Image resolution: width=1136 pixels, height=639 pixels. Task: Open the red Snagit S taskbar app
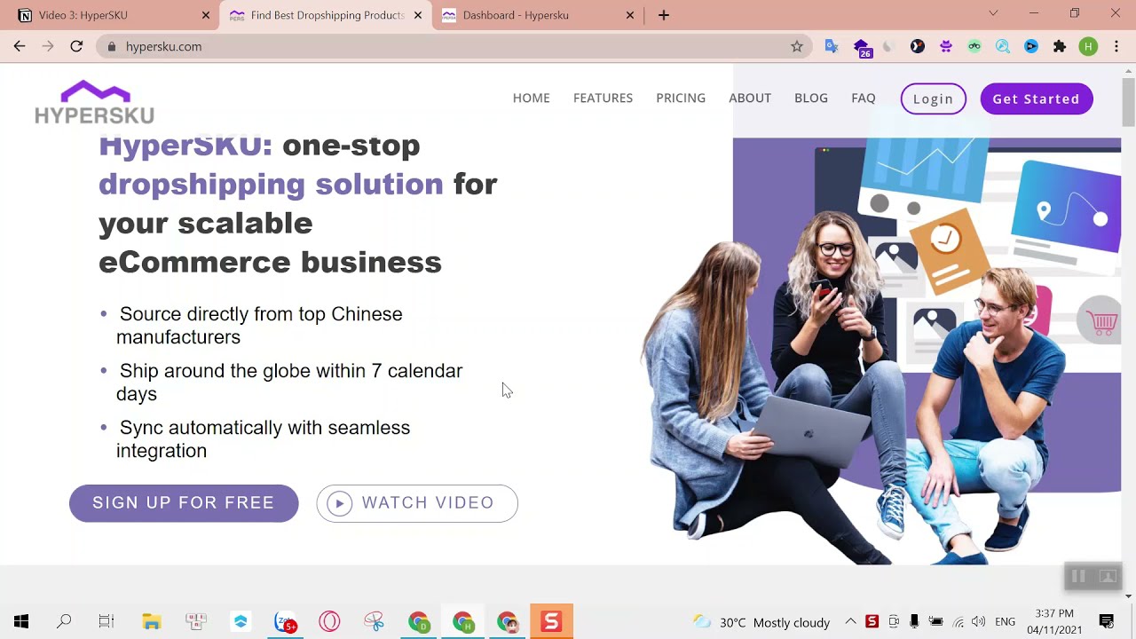(551, 621)
